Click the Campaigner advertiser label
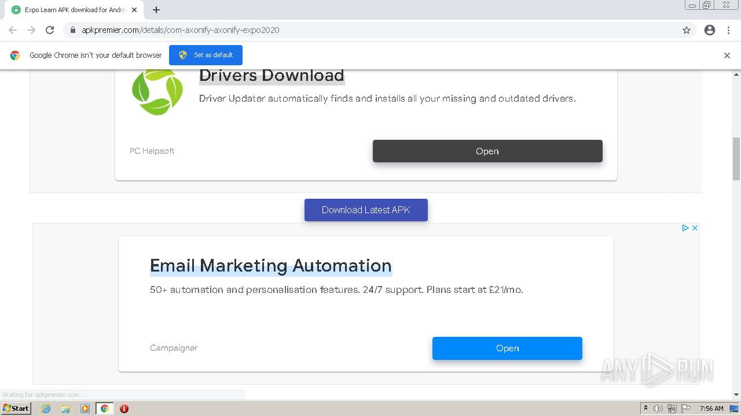Image resolution: width=741 pixels, height=416 pixels. click(x=174, y=348)
